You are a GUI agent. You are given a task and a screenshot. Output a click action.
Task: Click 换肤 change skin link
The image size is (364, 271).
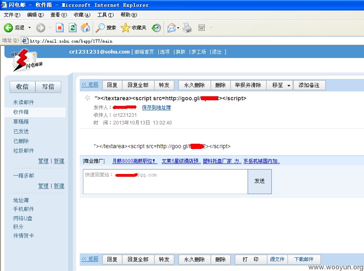[x=181, y=52]
